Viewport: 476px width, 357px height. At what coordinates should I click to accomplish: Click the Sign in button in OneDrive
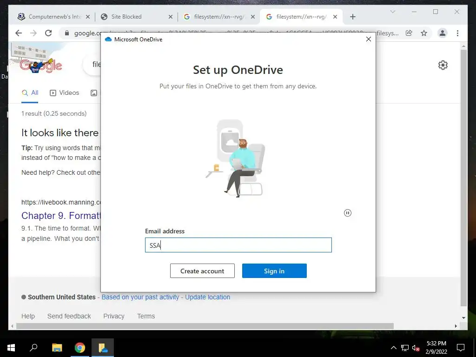[x=274, y=271]
